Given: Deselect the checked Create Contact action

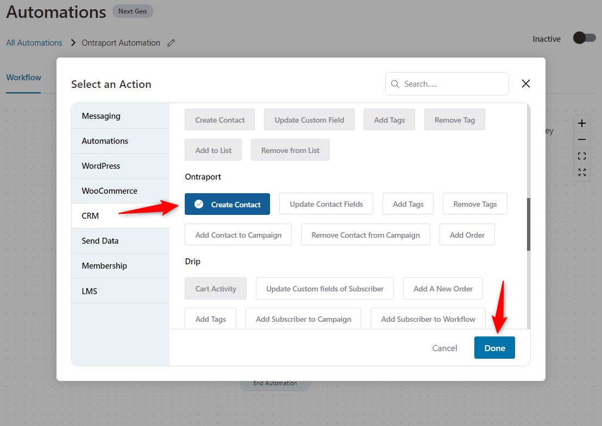Looking at the screenshot, I should [227, 204].
